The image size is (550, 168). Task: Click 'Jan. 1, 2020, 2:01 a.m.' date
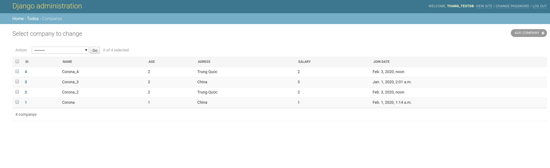click(x=392, y=82)
